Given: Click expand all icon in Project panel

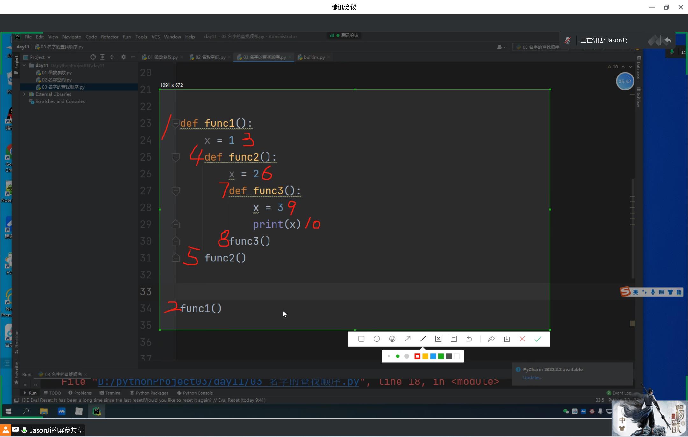Looking at the screenshot, I should pos(102,57).
